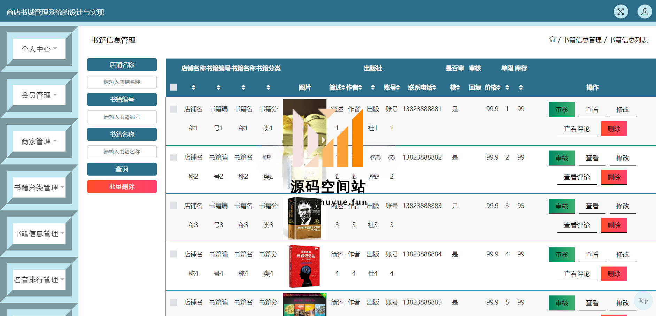
Task: Open 查看评论 for row 13823888884
Action: point(577,273)
